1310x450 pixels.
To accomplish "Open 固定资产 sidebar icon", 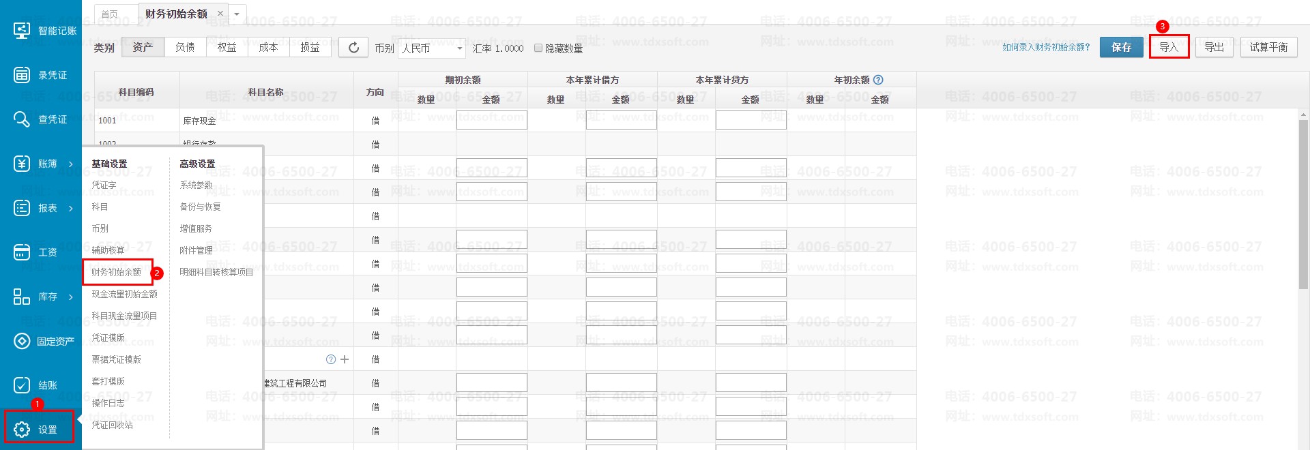I will [x=22, y=341].
